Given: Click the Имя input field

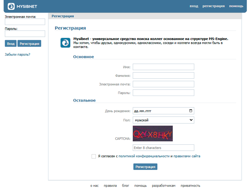Looking at the screenshot, I should tap(163, 67).
